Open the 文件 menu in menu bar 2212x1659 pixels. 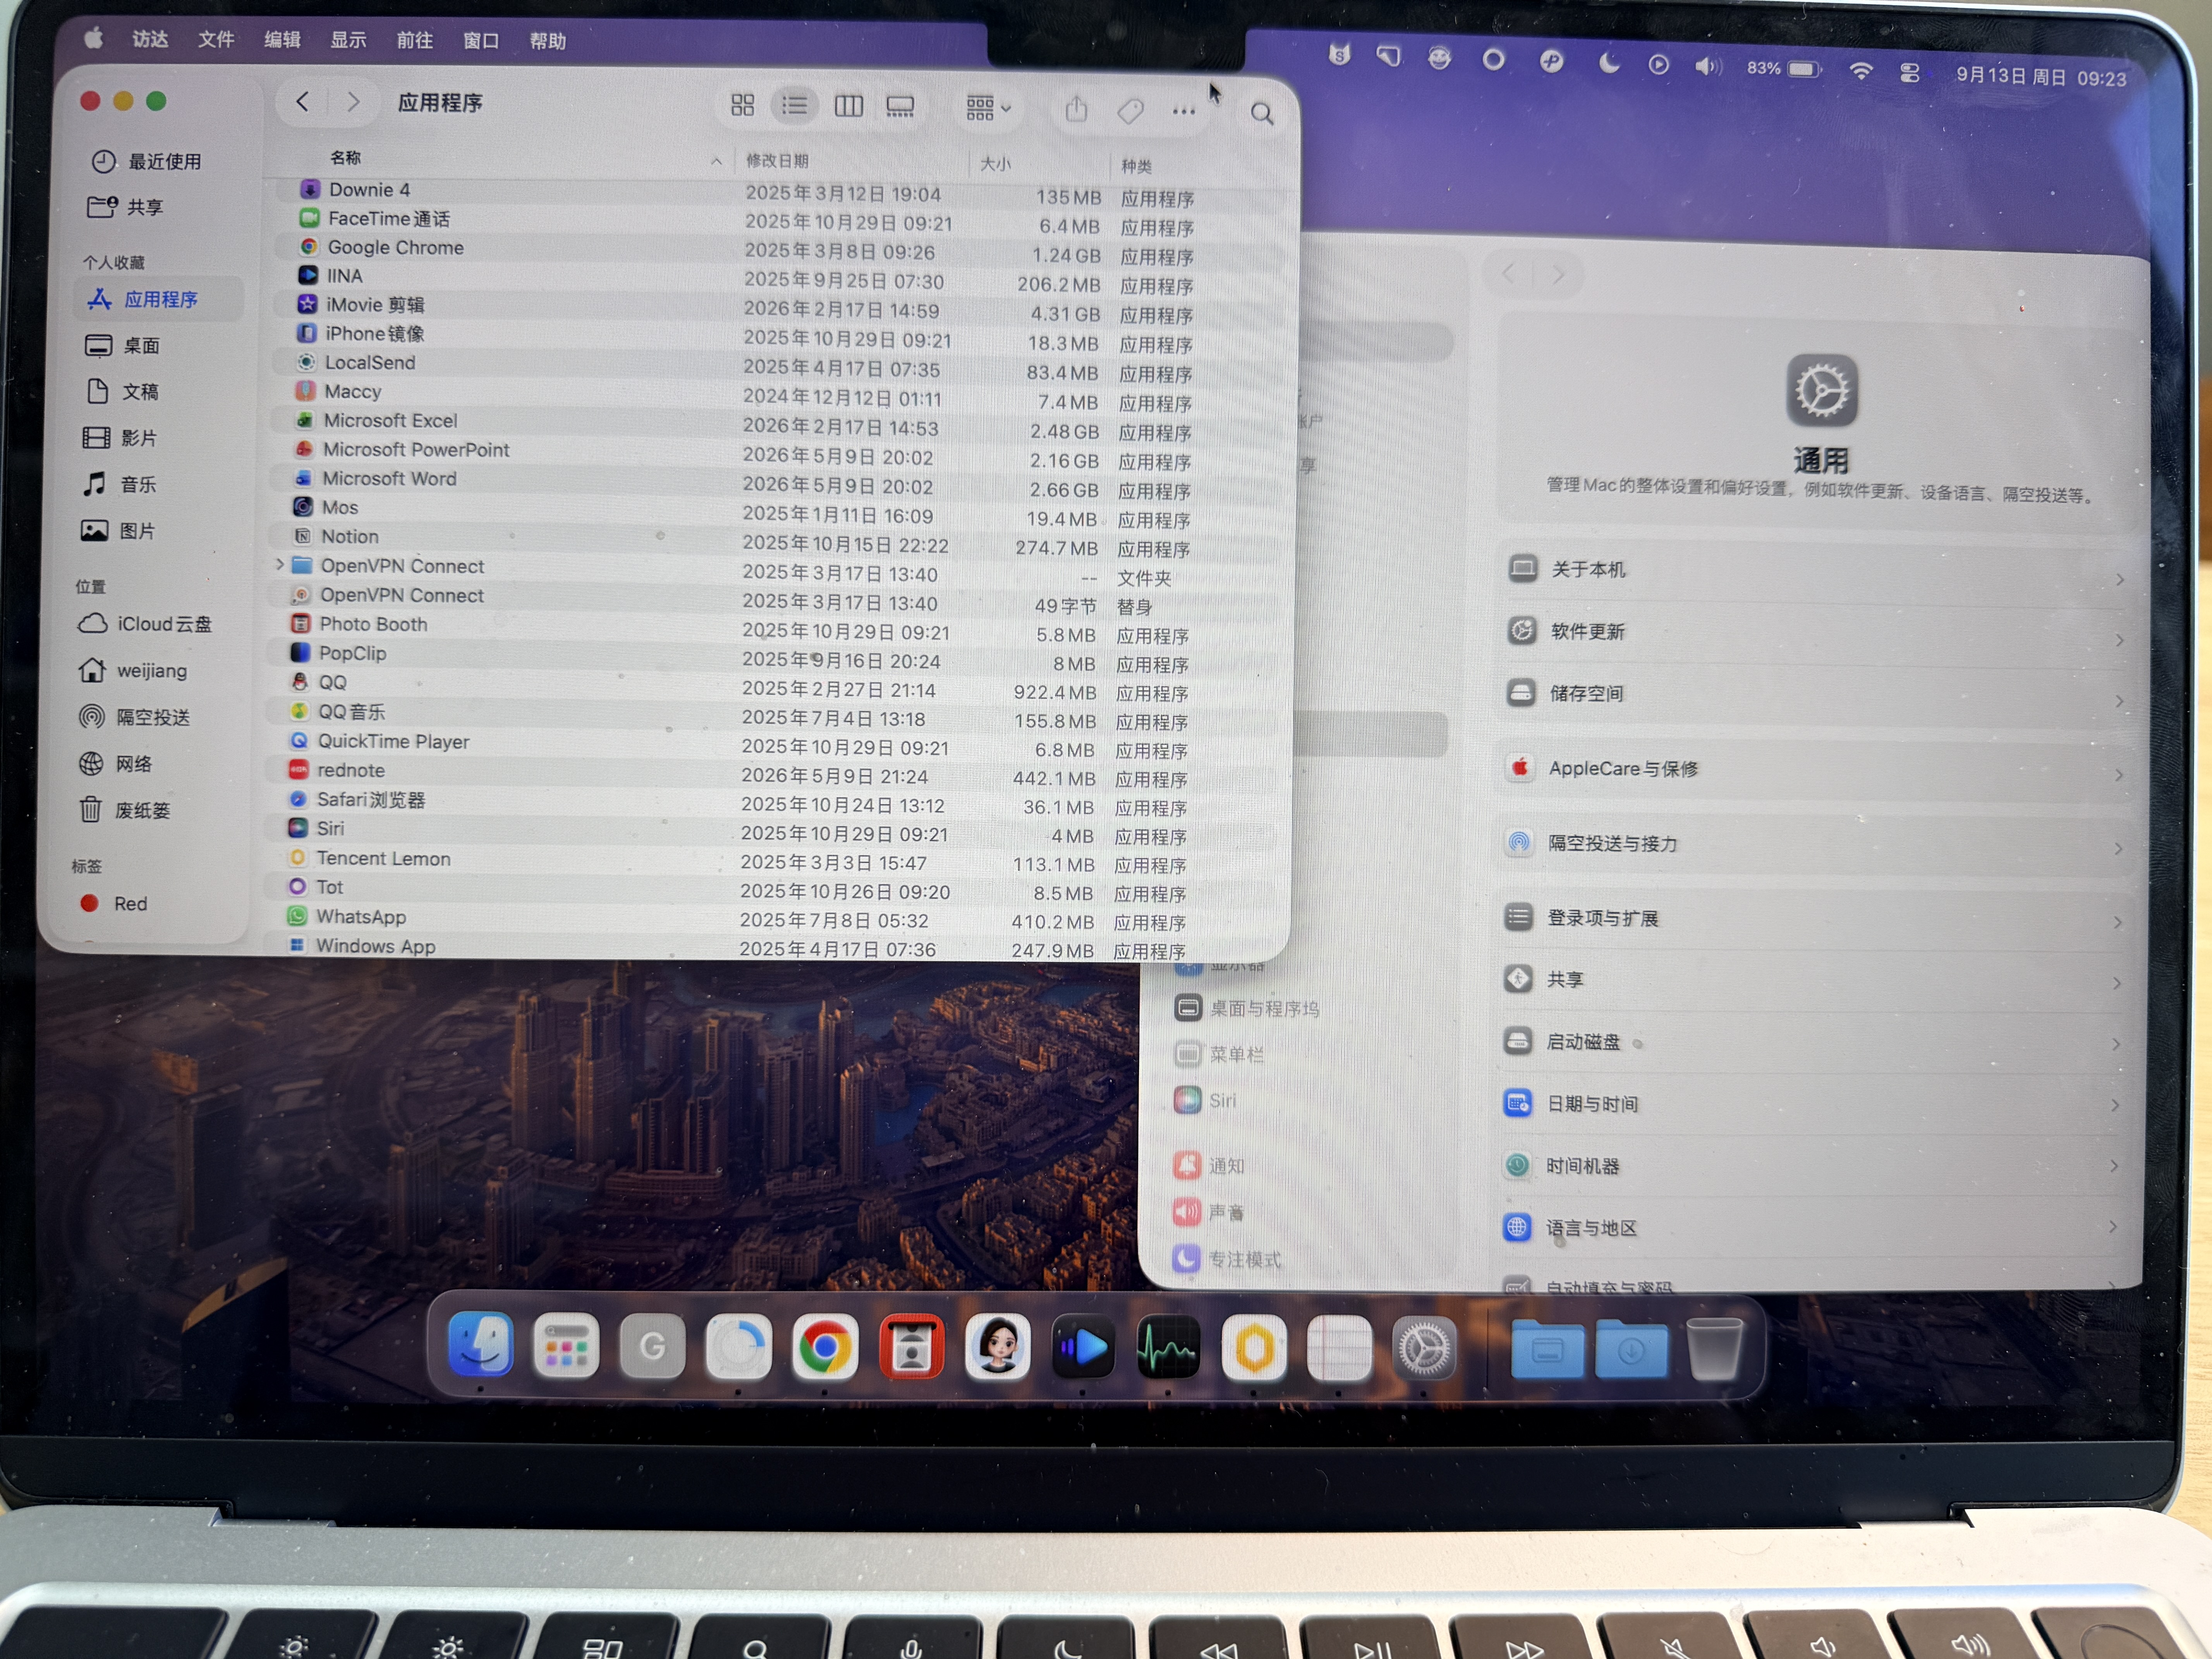[216, 39]
